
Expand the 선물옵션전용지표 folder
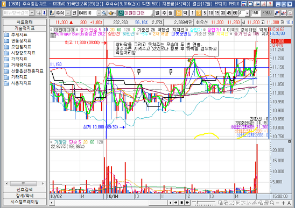click(24, 71)
